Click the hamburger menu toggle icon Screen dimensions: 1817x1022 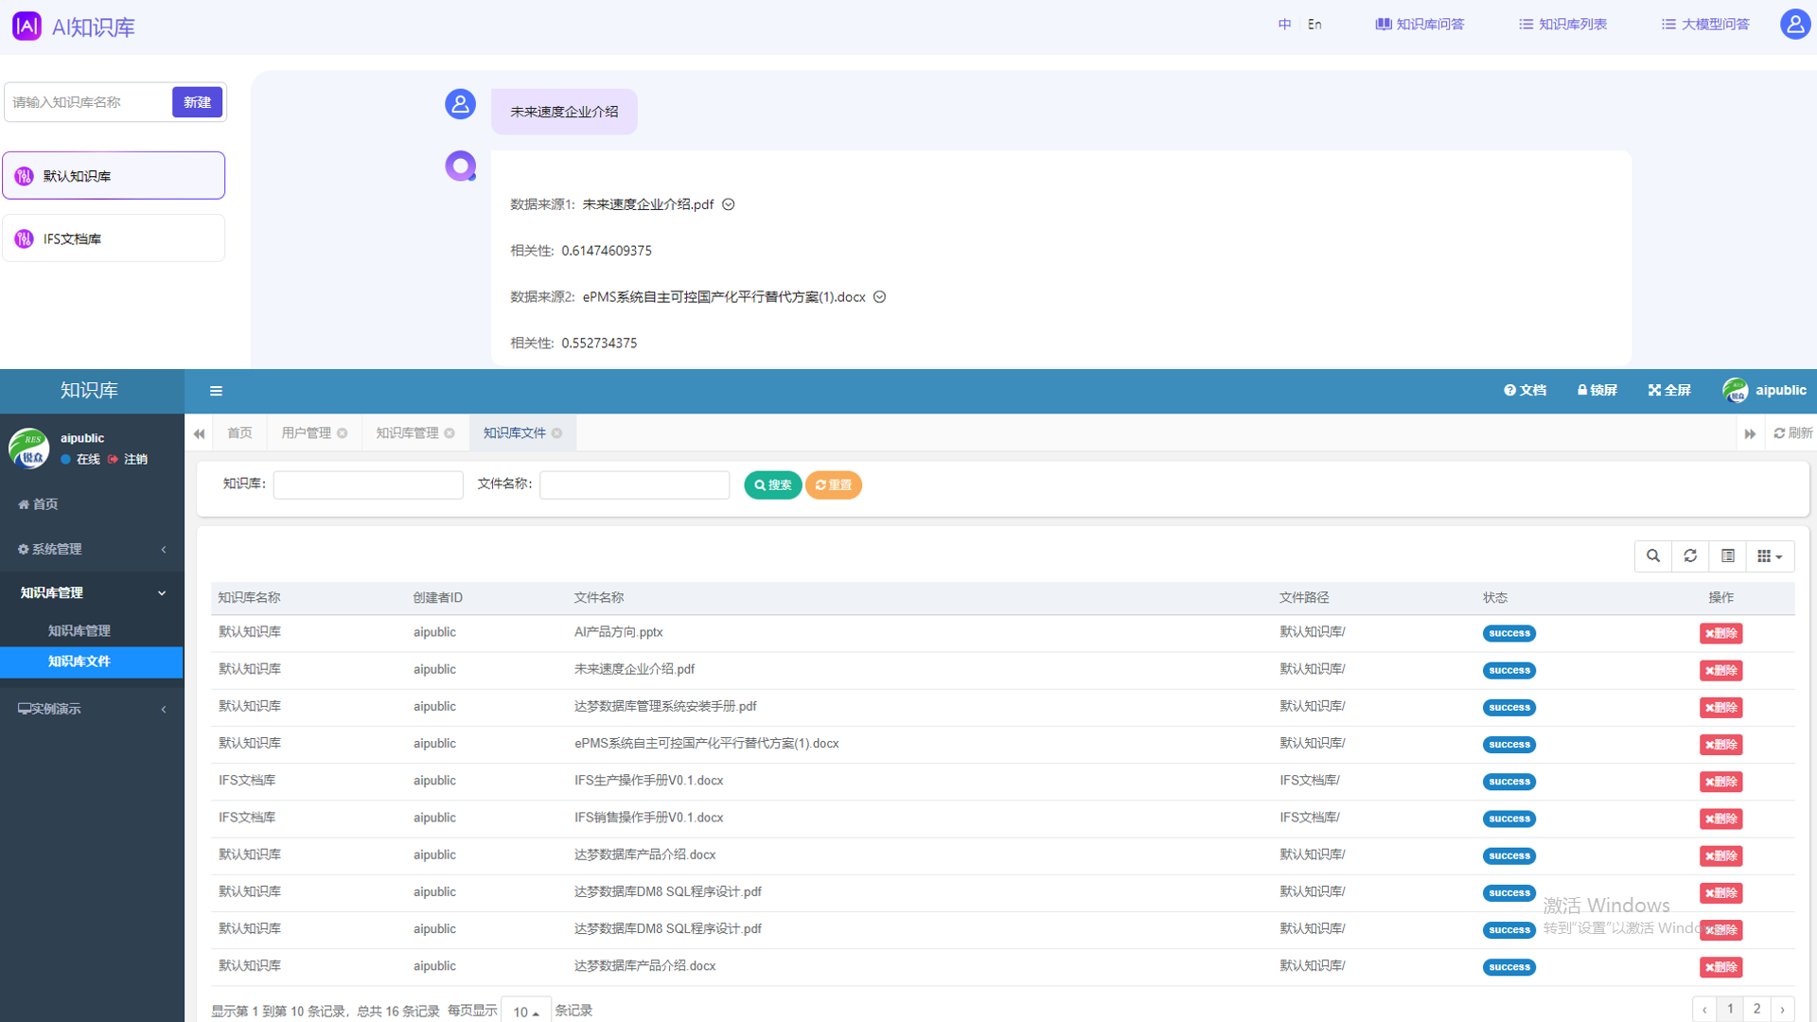(x=216, y=391)
